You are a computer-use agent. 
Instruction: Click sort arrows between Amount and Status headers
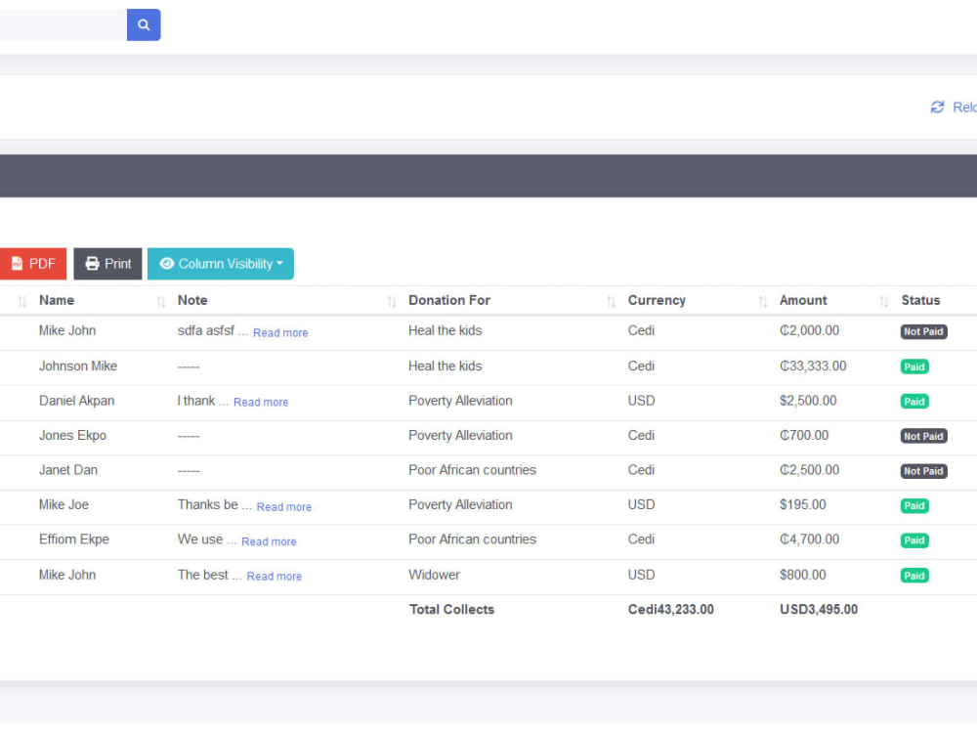point(883,302)
